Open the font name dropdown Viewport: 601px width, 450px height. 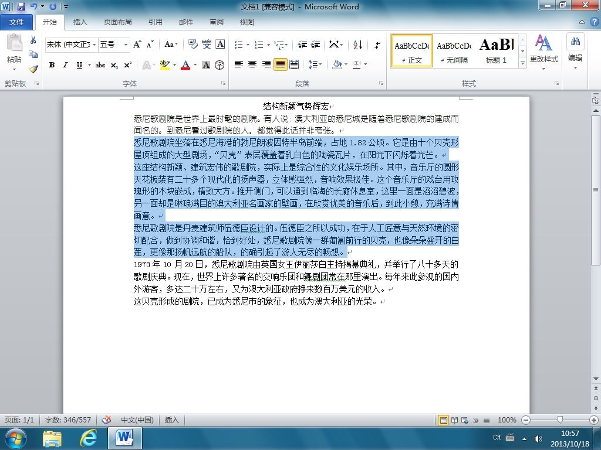[94, 45]
